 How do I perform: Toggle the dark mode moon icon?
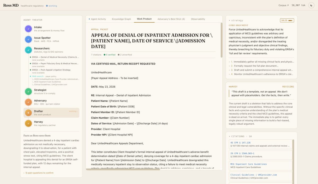click(x=311, y=5)
